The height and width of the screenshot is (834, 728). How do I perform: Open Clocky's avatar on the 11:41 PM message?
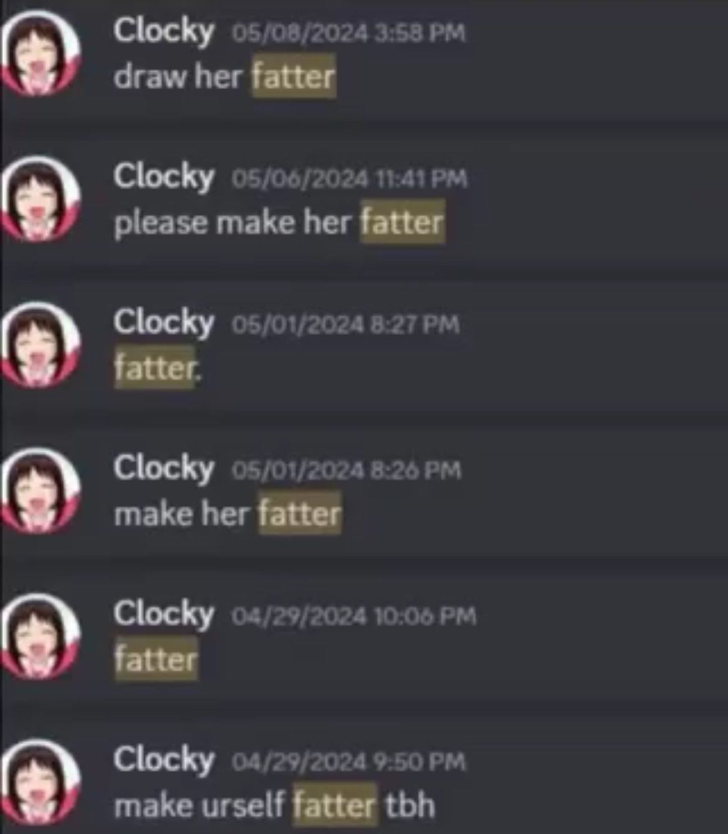40,199
